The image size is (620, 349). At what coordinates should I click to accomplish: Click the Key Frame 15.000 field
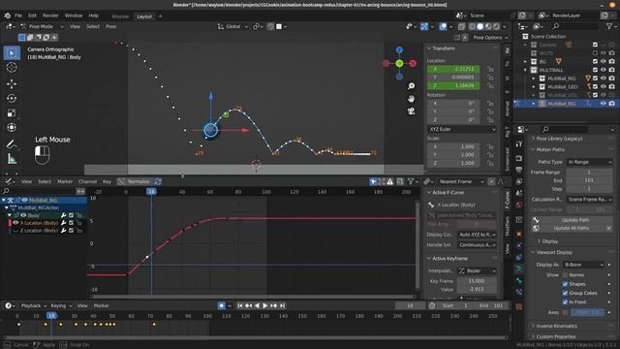pos(477,281)
